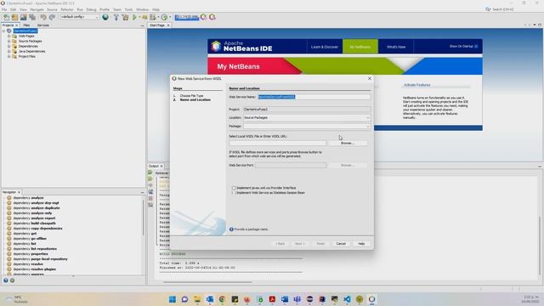Click the Cancel button in dialog

tap(341, 244)
